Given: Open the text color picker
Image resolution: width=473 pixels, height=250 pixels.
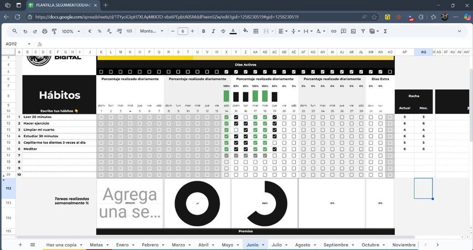Looking at the screenshot, I should coord(233,31).
